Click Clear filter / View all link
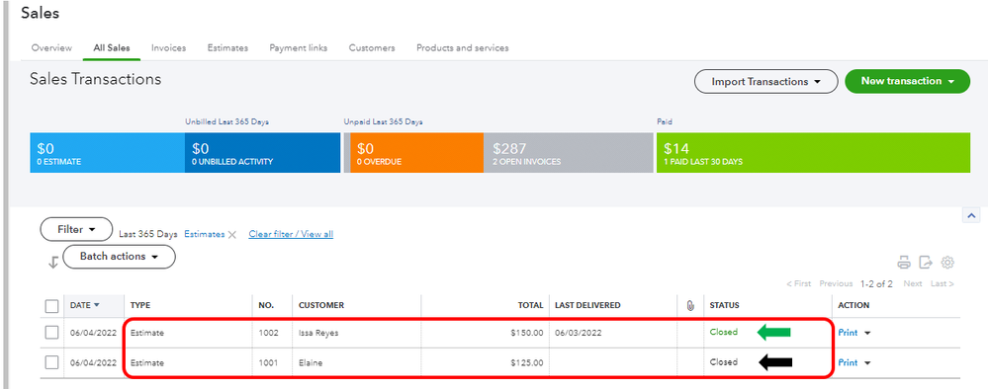The height and width of the screenshot is (389, 988). pyautogui.click(x=291, y=234)
